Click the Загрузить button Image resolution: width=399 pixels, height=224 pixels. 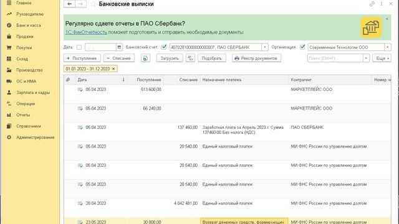point(170,58)
